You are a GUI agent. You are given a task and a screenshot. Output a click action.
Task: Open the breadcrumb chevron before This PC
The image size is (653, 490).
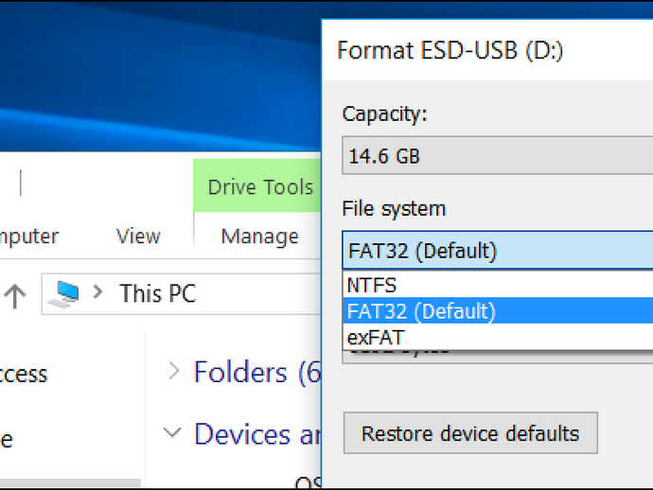tap(97, 292)
